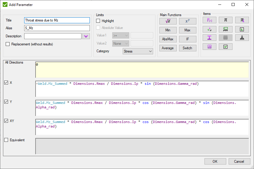Viewport: 254px width, 169px height.
Task: Click the F(x) functions item button
Action: (209, 20)
